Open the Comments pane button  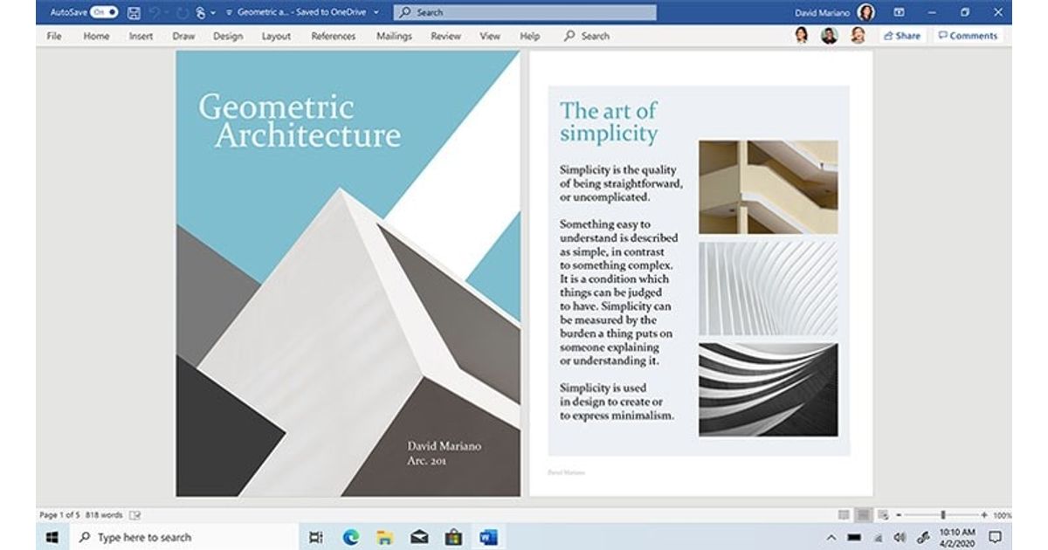[x=967, y=36]
